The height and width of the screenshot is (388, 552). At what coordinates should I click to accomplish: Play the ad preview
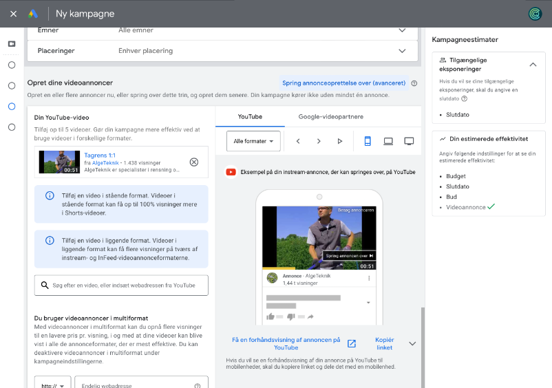tap(340, 141)
